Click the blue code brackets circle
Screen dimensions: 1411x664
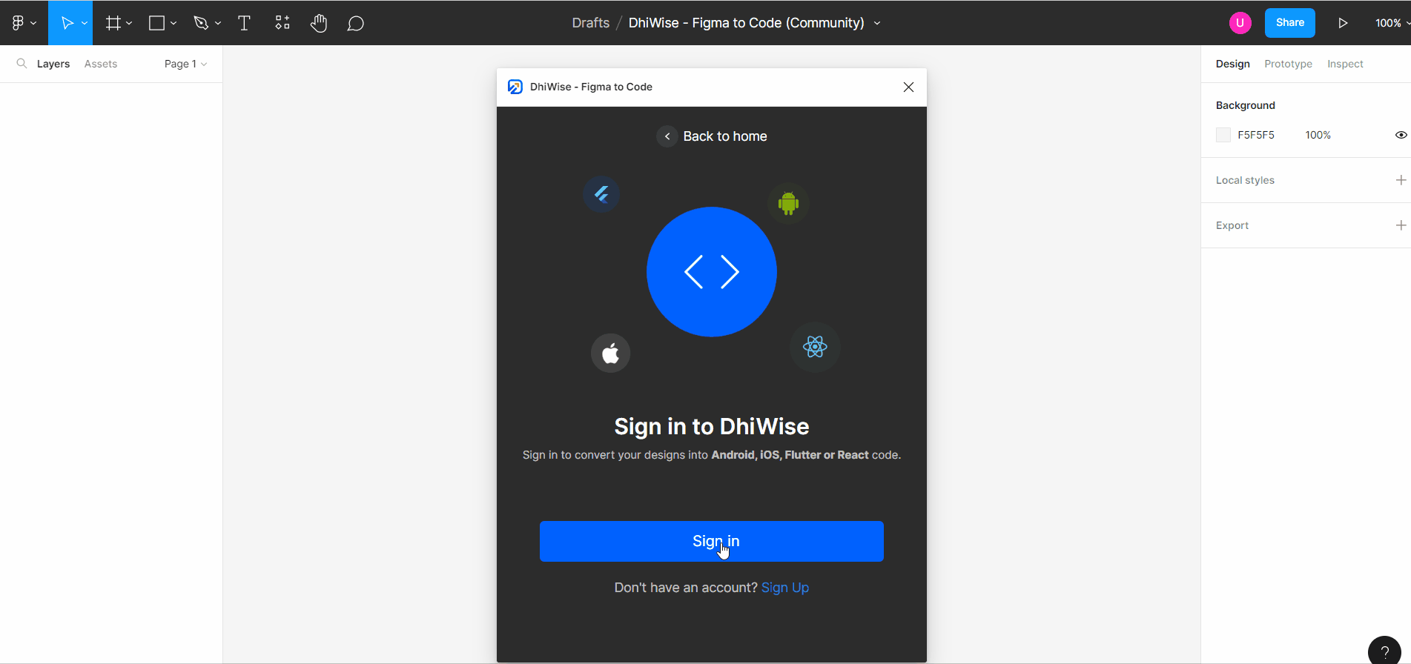point(712,272)
